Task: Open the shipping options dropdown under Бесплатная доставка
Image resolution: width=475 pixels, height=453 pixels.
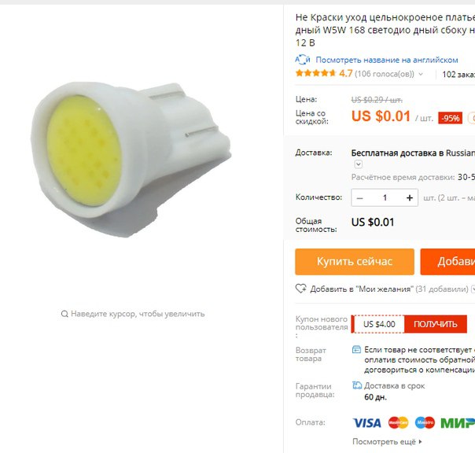Action: (359, 164)
